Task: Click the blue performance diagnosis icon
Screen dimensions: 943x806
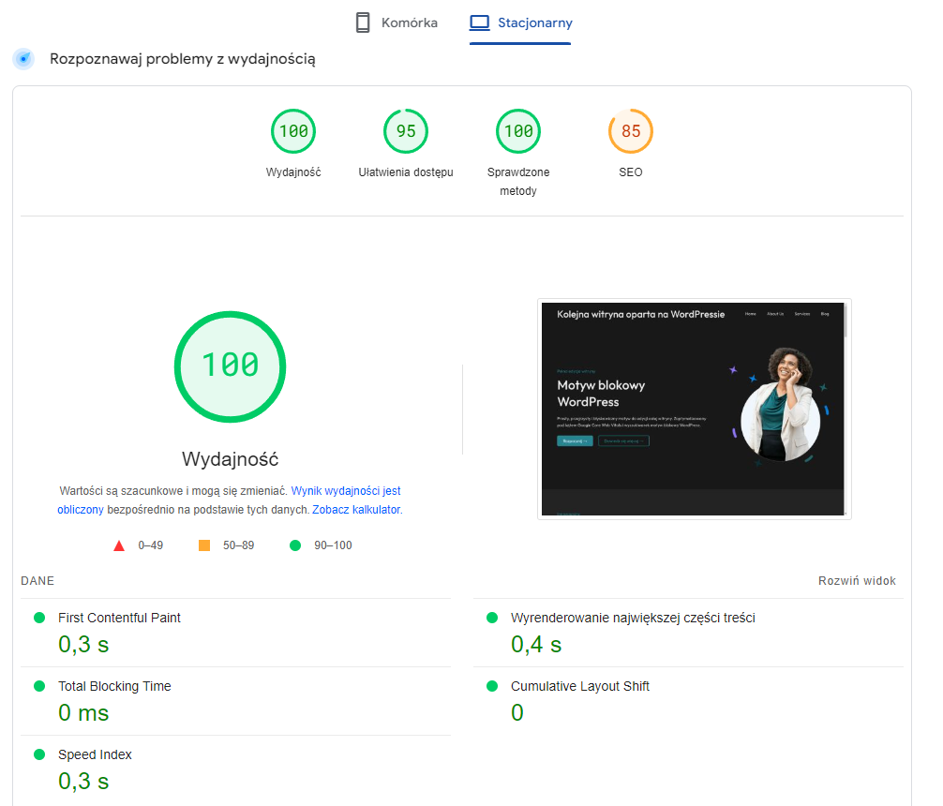Action: pyautogui.click(x=23, y=59)
